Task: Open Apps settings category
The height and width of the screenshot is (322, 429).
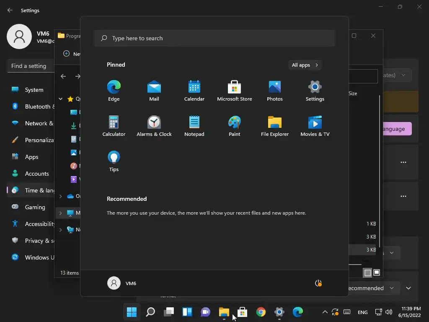Action: (31, 157)
